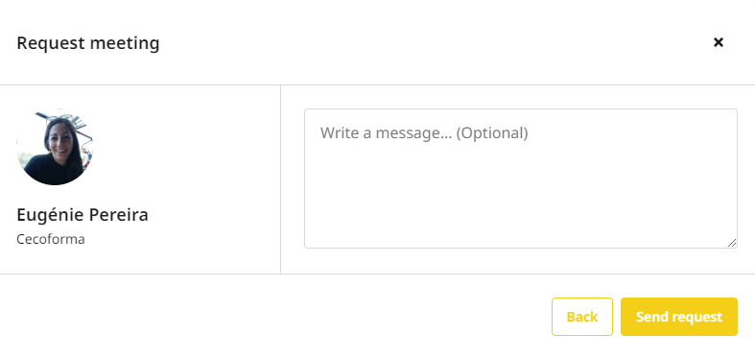Click the organization name under Eugénie Pereira

(51, 239)
